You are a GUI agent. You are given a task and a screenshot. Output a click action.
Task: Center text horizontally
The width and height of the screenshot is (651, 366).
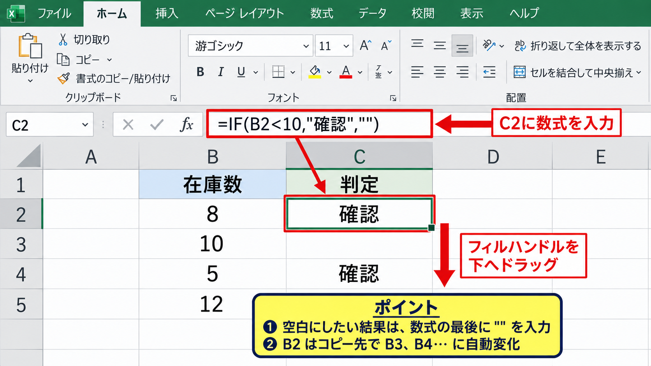coord(440,72)
